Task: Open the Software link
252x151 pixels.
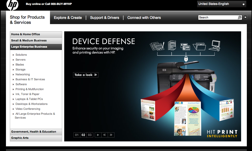Action: pos(21,84)
